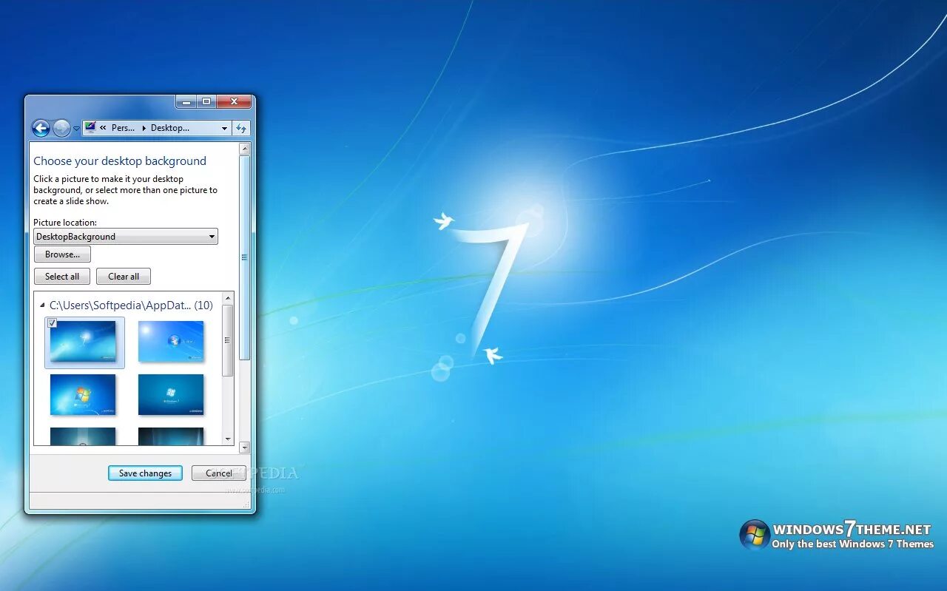Viewport: 947px width, 591px height.
Task: Click the greyed Forward arrow button
Action: pyautogui.click(x=61, y=128)
